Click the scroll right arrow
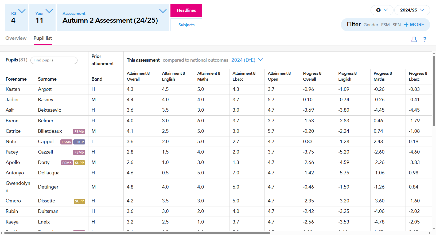436x235 pixels. pos(430,233)
